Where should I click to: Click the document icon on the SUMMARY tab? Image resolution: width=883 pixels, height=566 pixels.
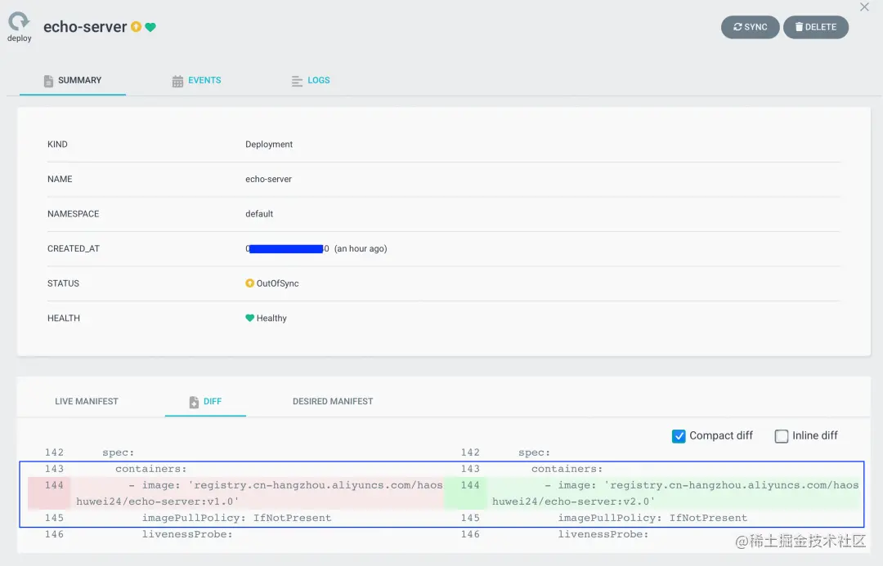point(48,81)
